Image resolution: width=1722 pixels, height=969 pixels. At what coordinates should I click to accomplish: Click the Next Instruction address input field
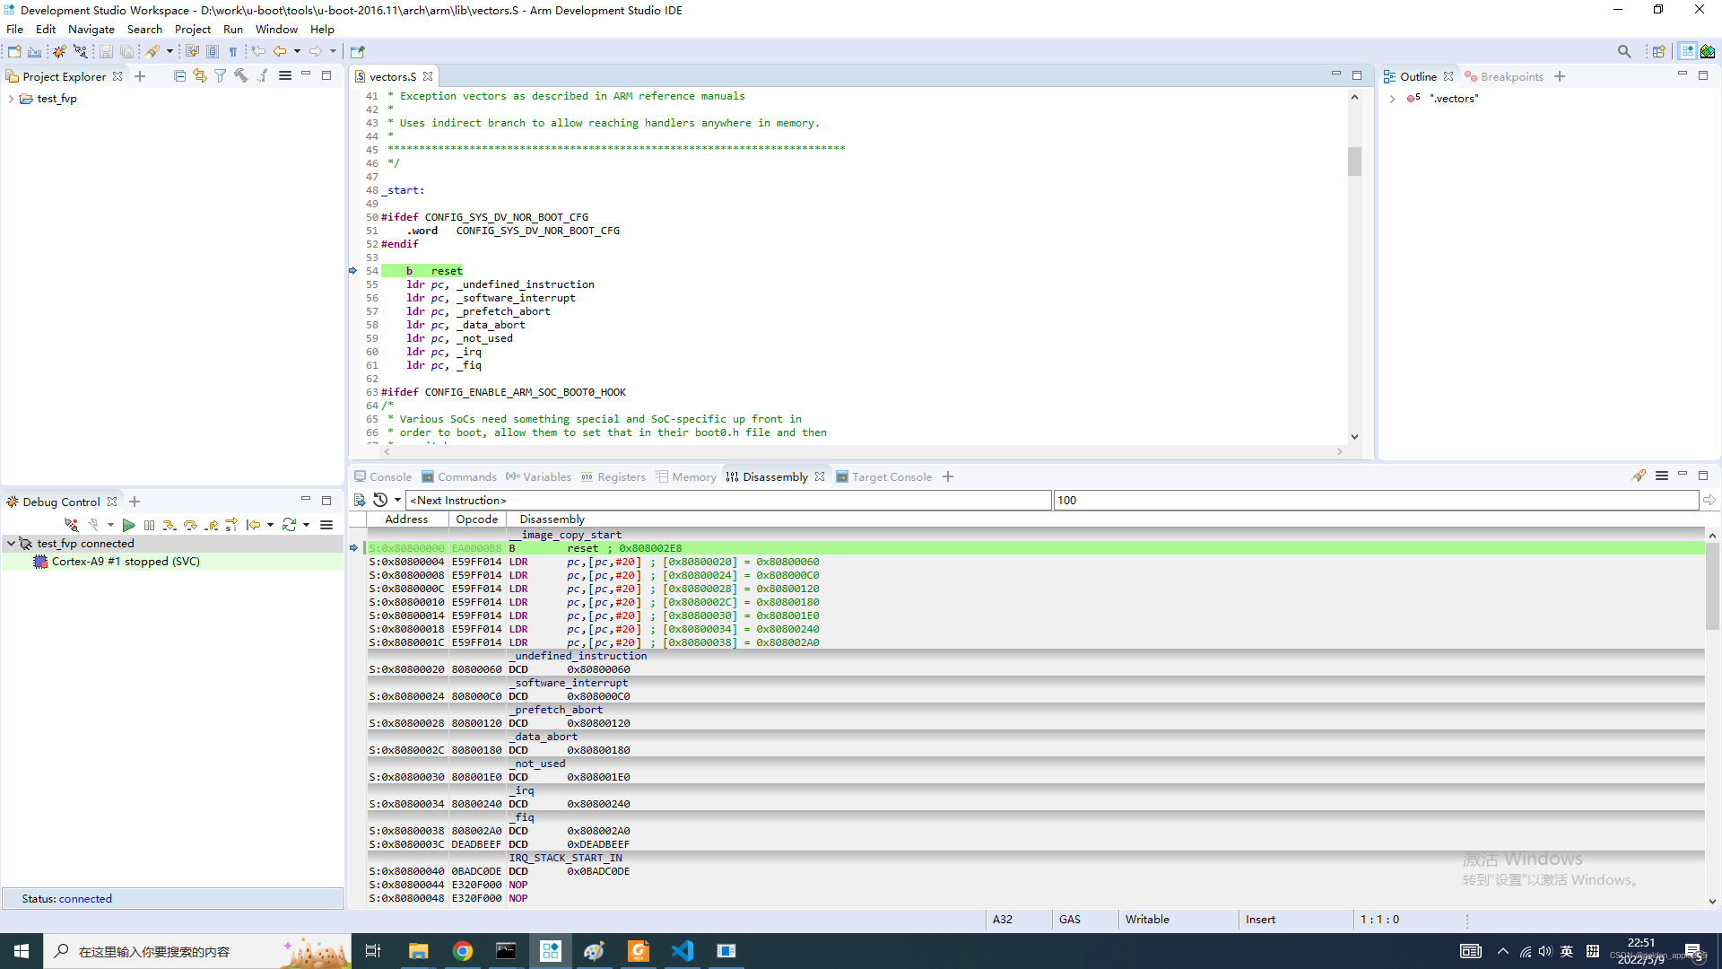point(728,500)
